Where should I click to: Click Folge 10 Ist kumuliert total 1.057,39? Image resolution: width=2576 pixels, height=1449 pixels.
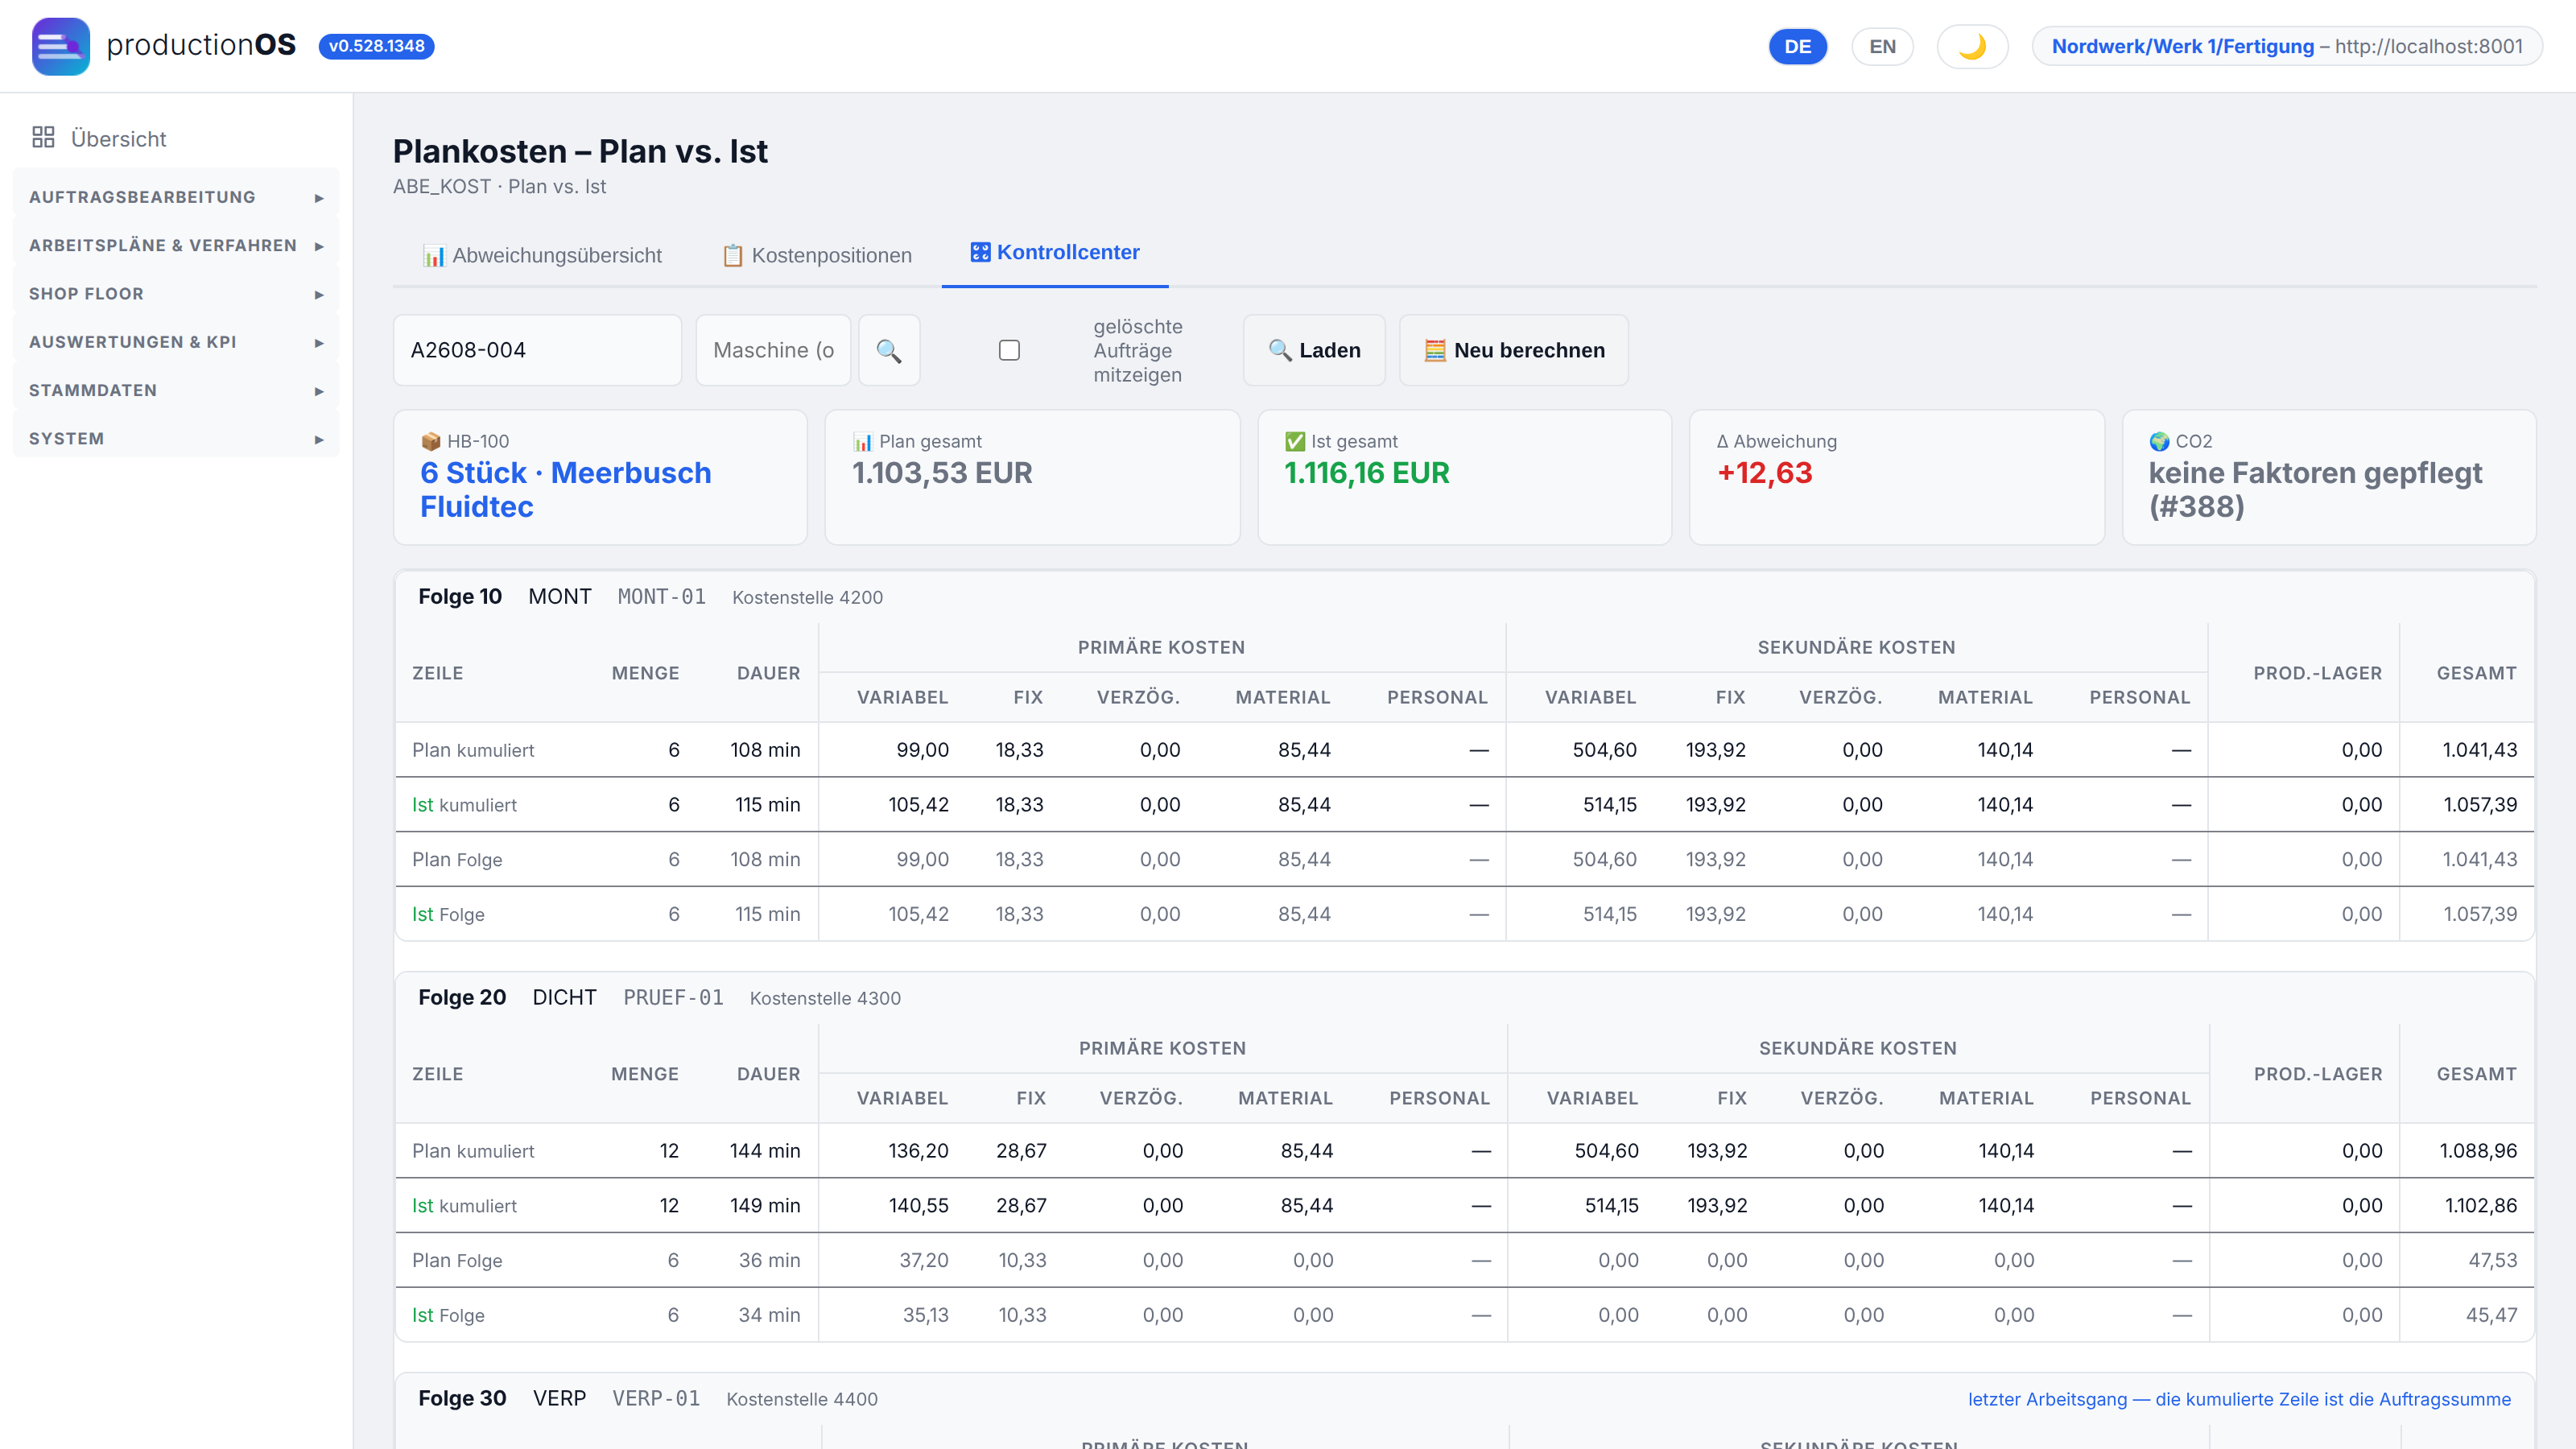pyautogui.click(x=2480, y=804)
